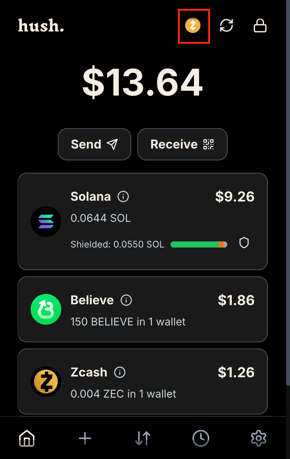This screenshot has height=459, width=290.
Task: Click the shielded SOL progress bar
Action: [x=199, y=244]
